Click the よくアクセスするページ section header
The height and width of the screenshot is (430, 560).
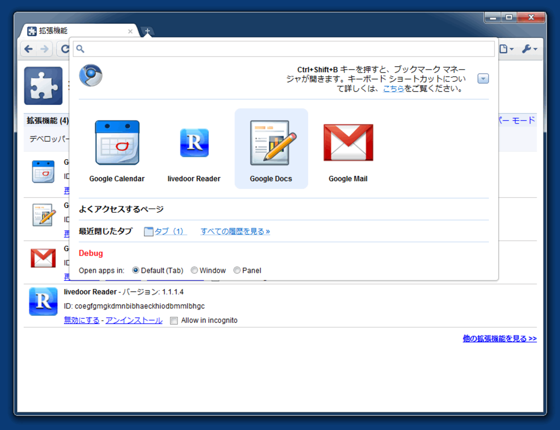[121, 209]
